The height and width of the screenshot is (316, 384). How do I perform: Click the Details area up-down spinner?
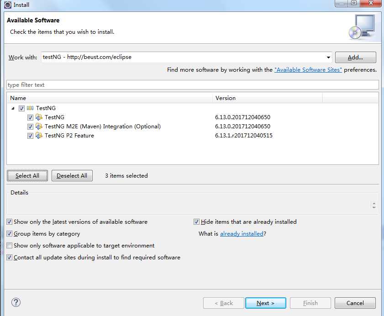[x=373, y=205]
